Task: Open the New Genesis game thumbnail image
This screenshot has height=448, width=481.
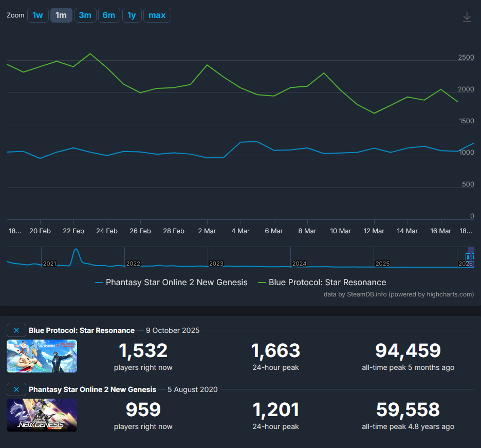Action: [42, 415]
